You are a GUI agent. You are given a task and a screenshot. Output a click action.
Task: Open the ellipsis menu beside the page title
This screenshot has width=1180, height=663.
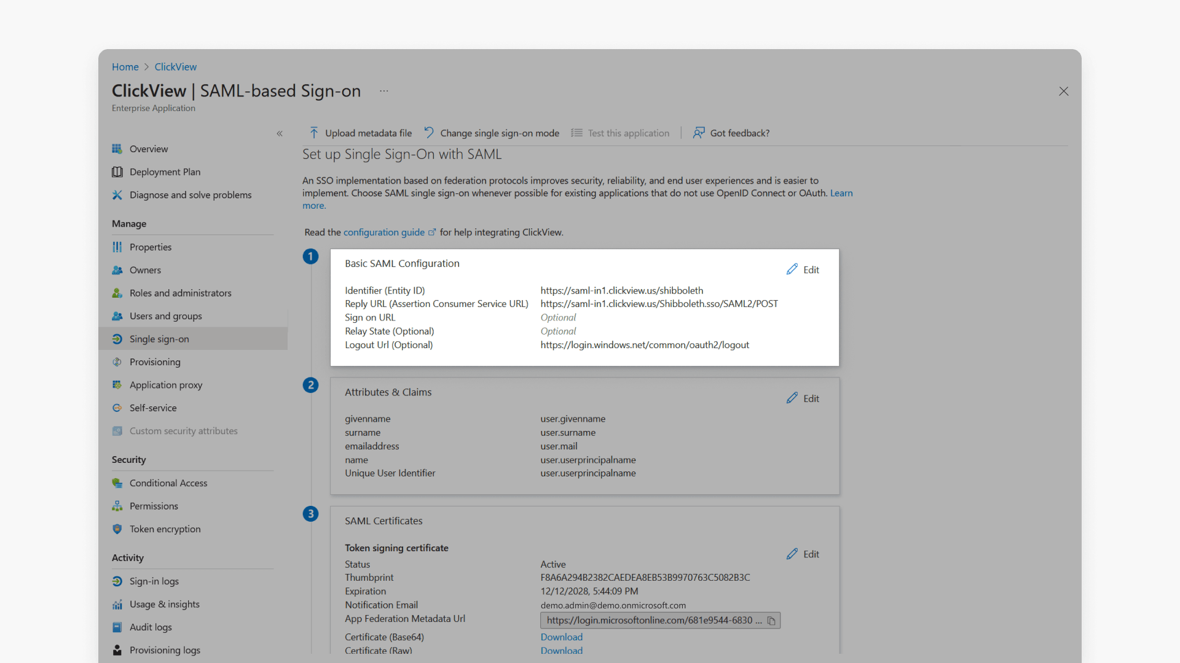(x=383, y=91)
